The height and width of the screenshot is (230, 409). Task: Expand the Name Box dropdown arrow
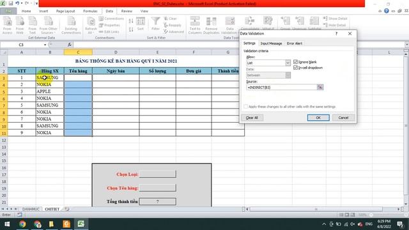click(45, 45)
